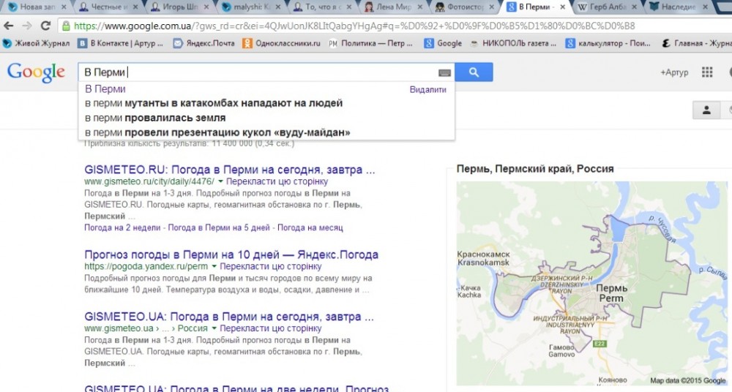This screenshot has height=392, width=732.
Task: Open the Погода в Перми на 5 дней sitelink
Action: pyautogui.click(x=218, y=227)
